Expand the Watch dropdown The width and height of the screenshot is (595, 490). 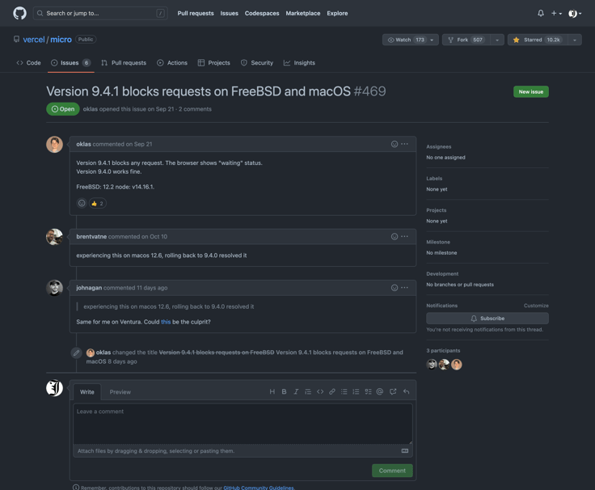tap(410, 40)
